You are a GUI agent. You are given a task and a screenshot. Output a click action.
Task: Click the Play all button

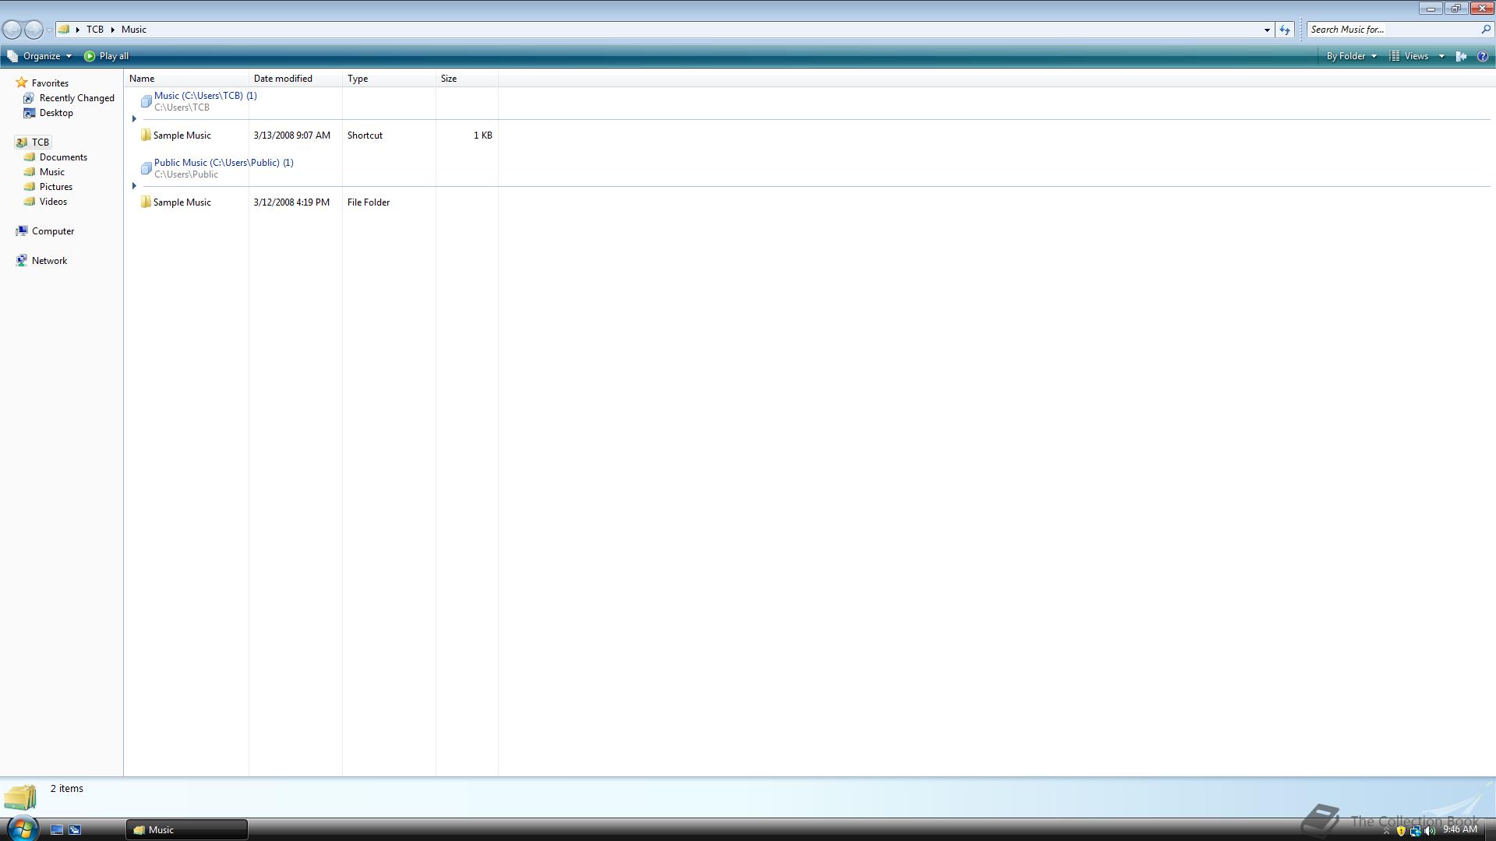pos(107,56)
